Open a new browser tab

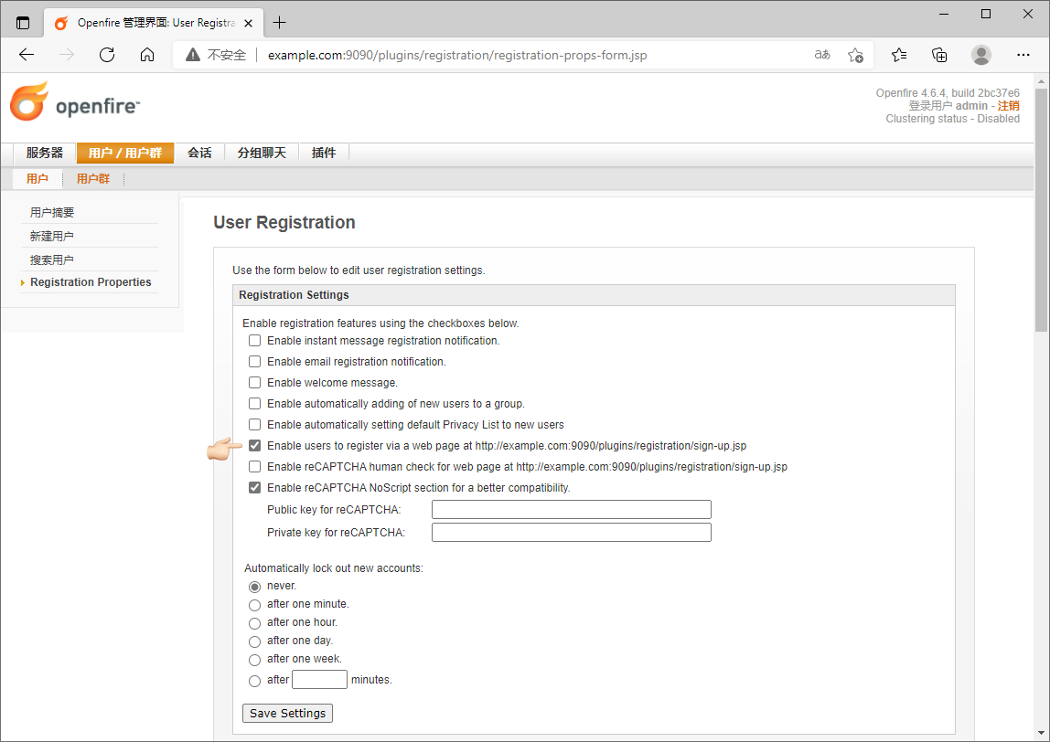279,23
